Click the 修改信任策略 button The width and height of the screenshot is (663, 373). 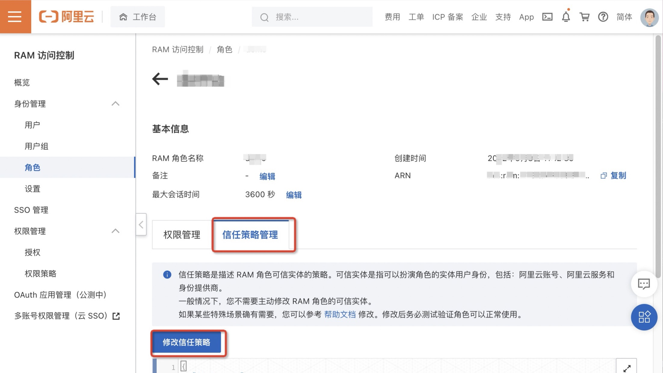187,342
